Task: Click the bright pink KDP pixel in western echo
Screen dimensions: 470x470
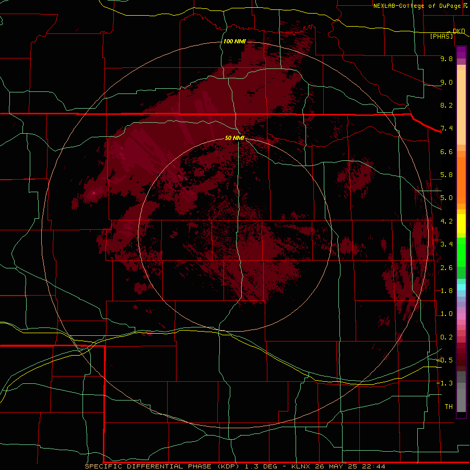Action: (93, 193)
